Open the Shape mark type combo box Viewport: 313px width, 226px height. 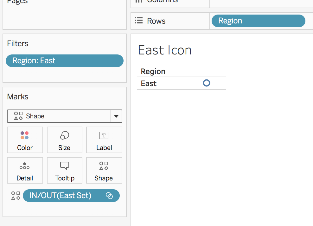point(65,116)
